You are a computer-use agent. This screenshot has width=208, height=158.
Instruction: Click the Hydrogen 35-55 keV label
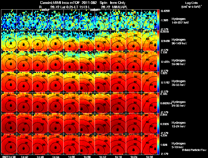pyautogui.click(x=179, y=83)
